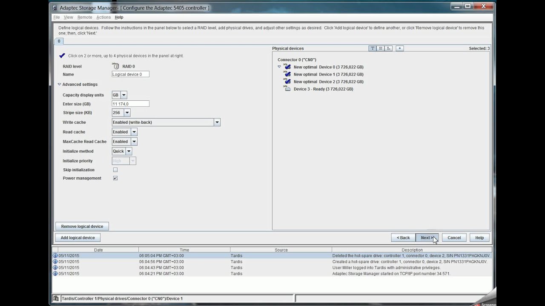
Task: Switch Physical devices to relative size capacity view
Action: [388, 48]
